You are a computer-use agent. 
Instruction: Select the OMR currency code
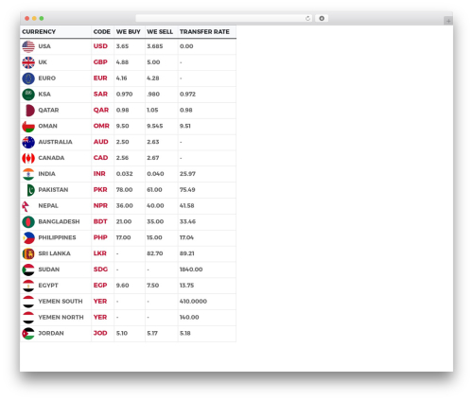pyautogui.click(x=101, y=126)
